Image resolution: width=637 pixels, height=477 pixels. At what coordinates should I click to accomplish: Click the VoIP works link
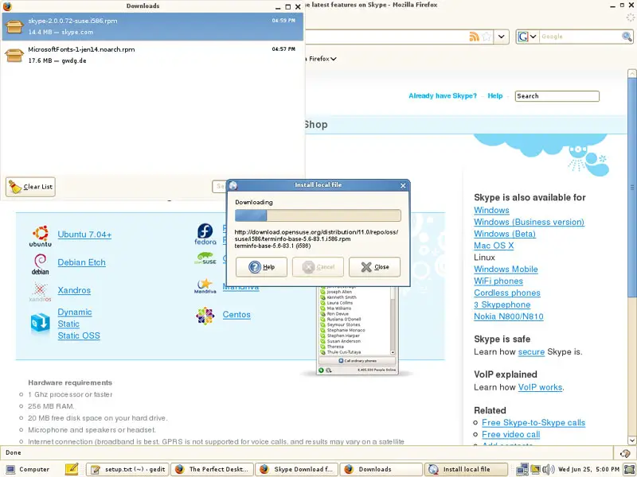coord(540,387)
